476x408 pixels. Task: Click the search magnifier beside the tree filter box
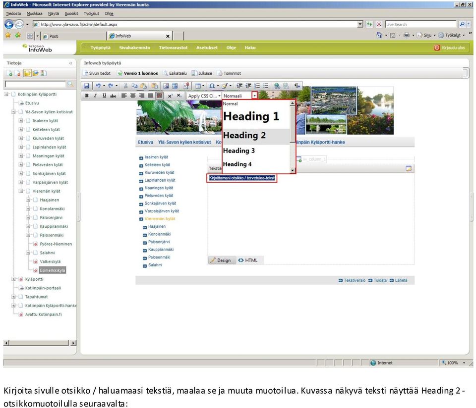[70, 84]
